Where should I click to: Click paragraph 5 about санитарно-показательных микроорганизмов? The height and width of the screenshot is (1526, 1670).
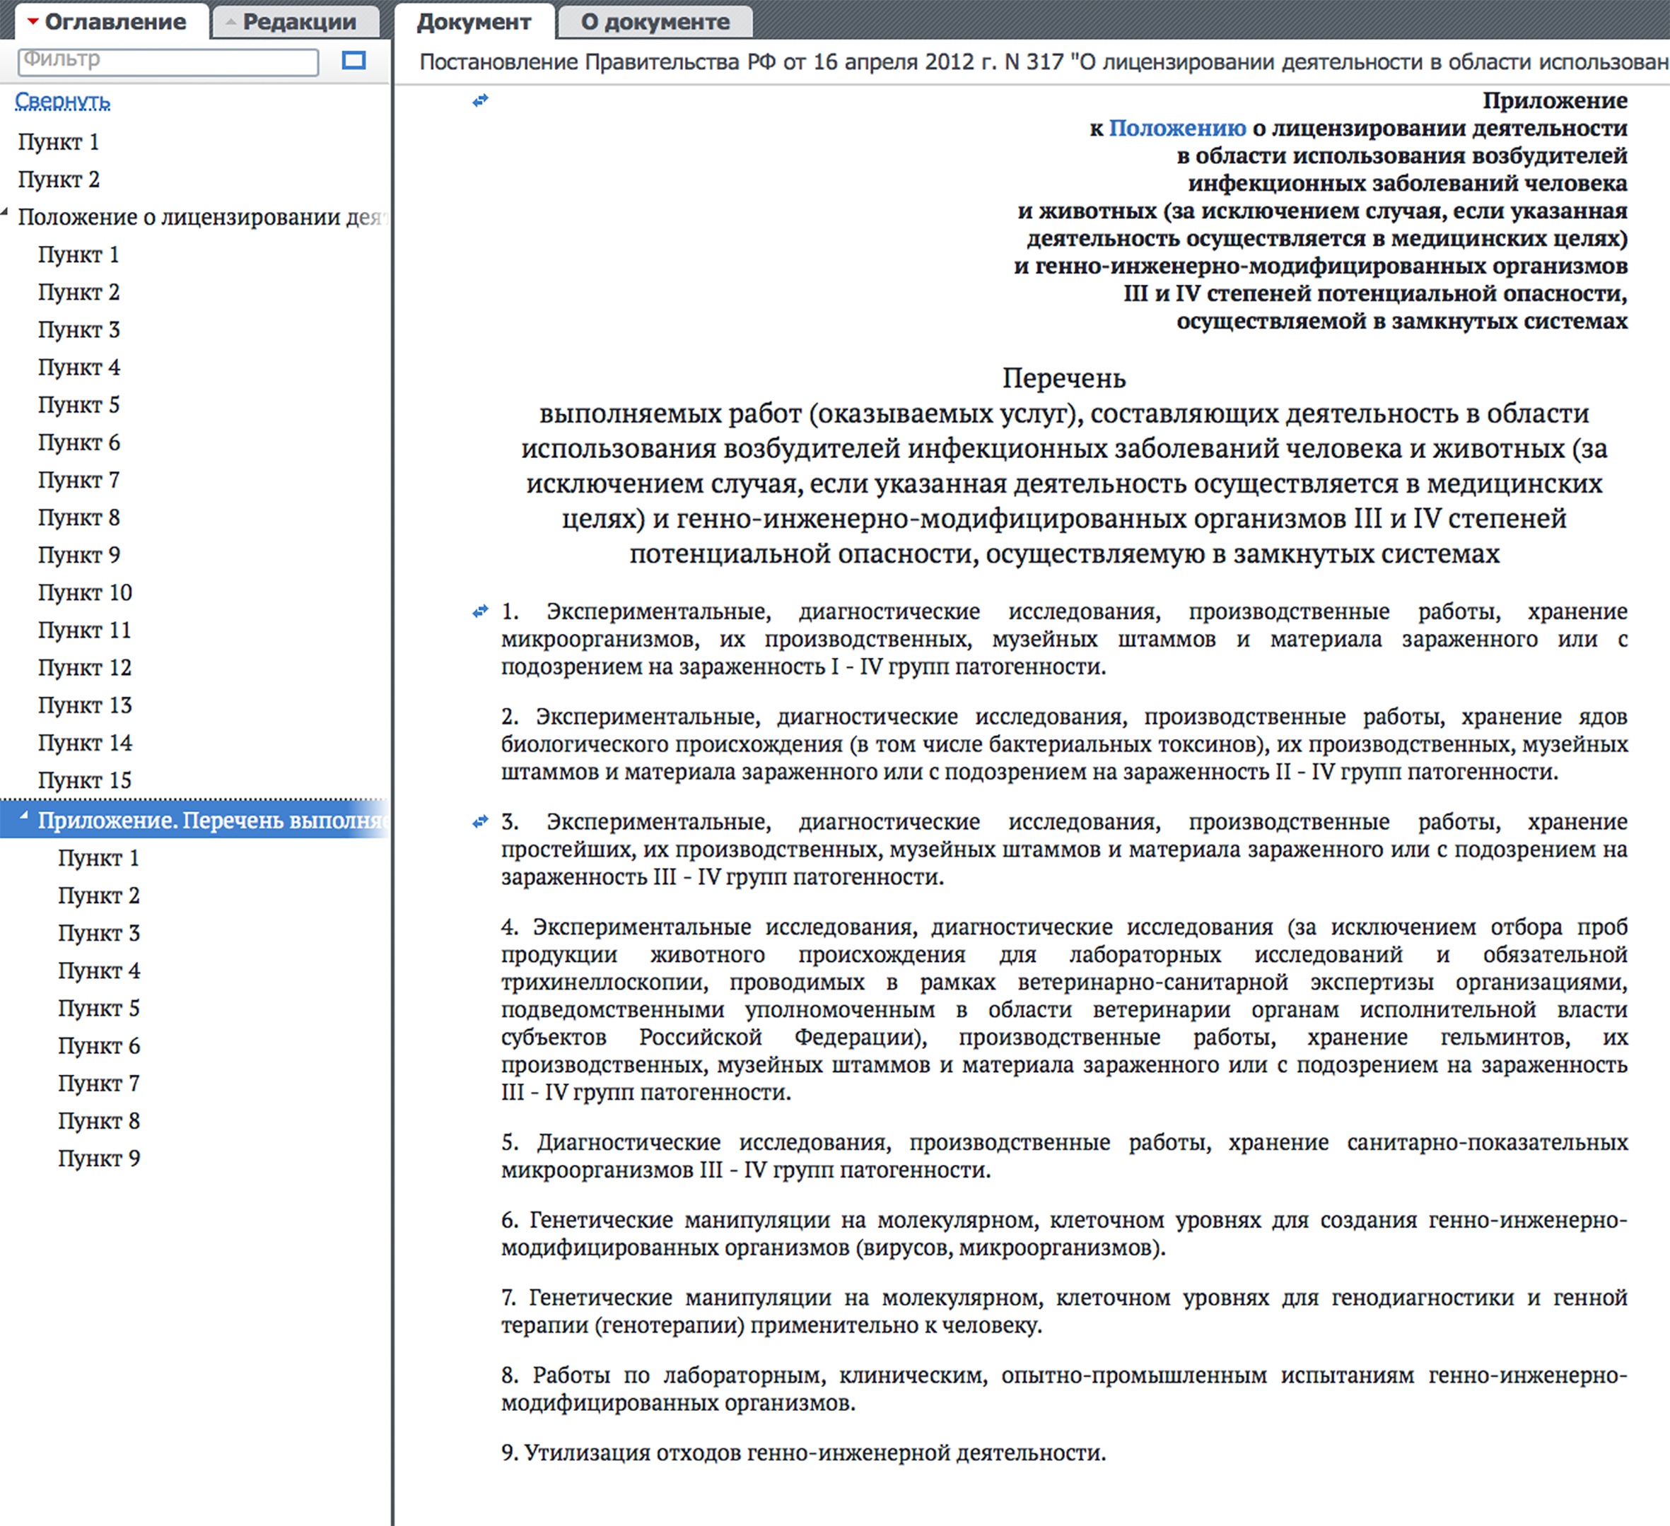pos(1065,1156)
